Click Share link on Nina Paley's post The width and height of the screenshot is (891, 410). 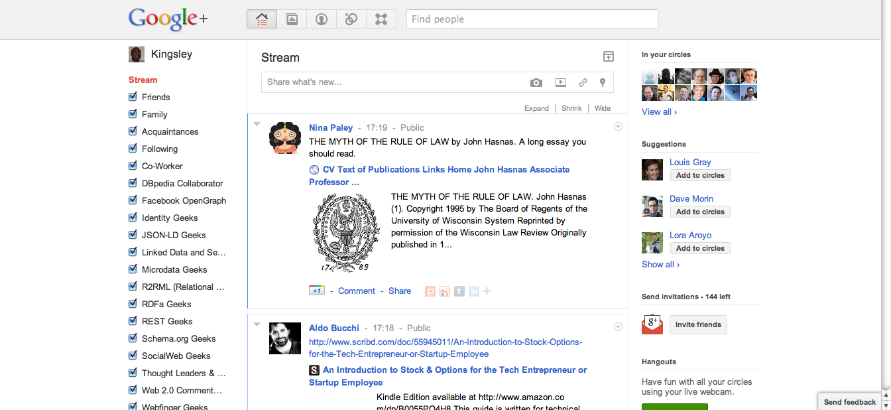[400, 291]
